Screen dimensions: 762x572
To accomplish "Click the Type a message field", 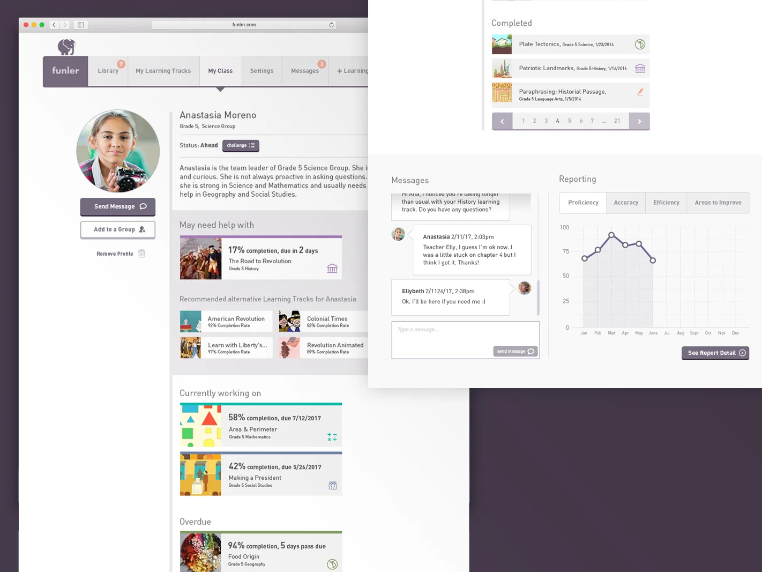I will point(465,340).
